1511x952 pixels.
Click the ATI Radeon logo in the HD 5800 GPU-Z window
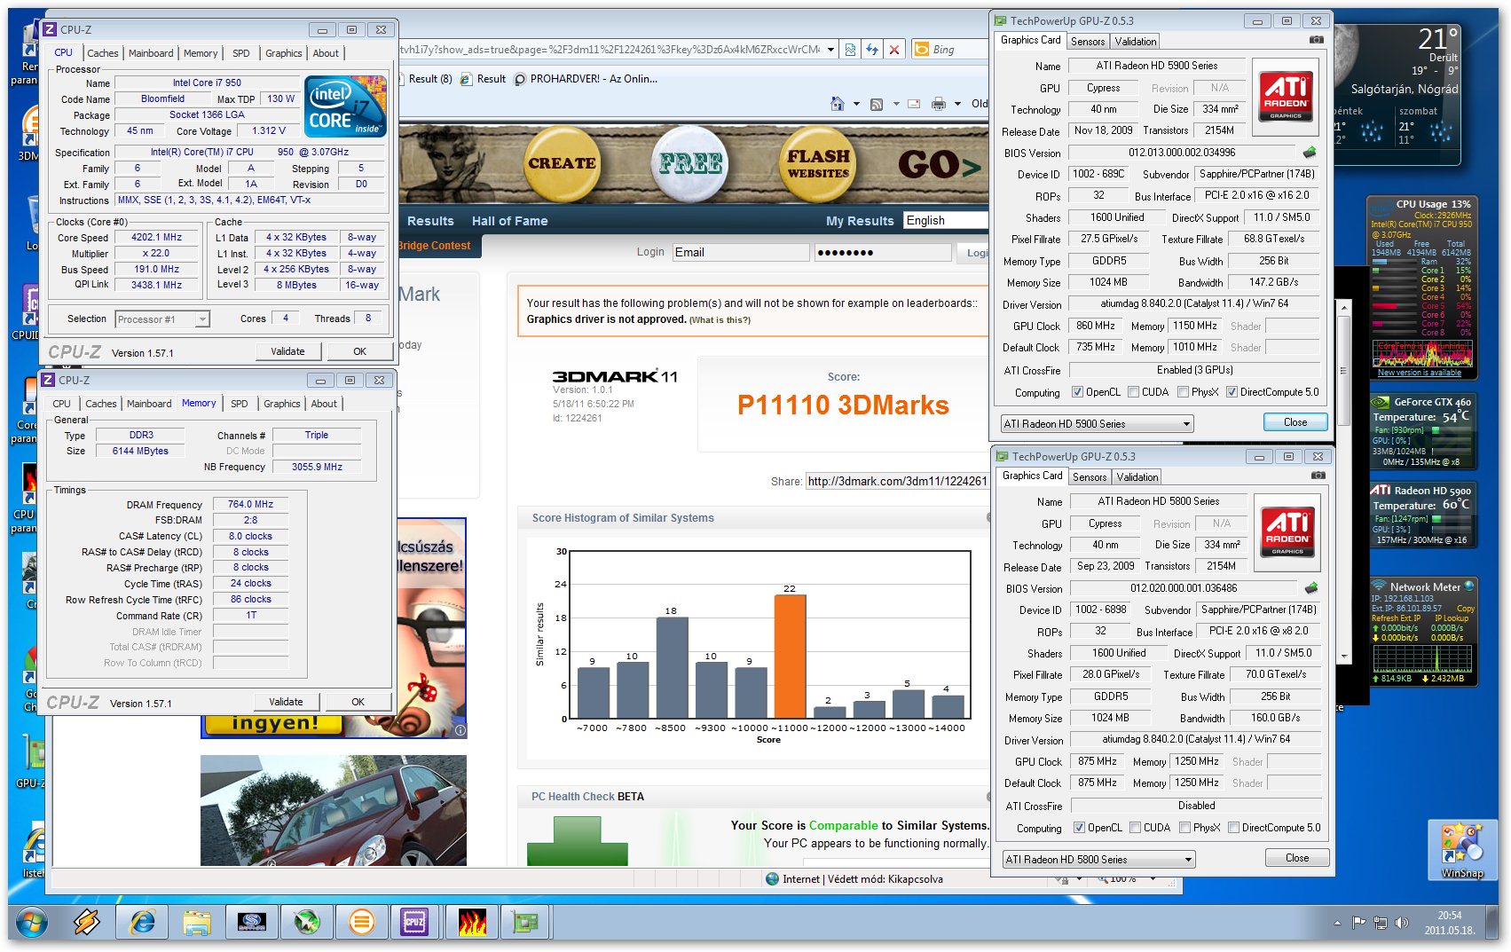pyautogui.click(x=1287, y=533)
